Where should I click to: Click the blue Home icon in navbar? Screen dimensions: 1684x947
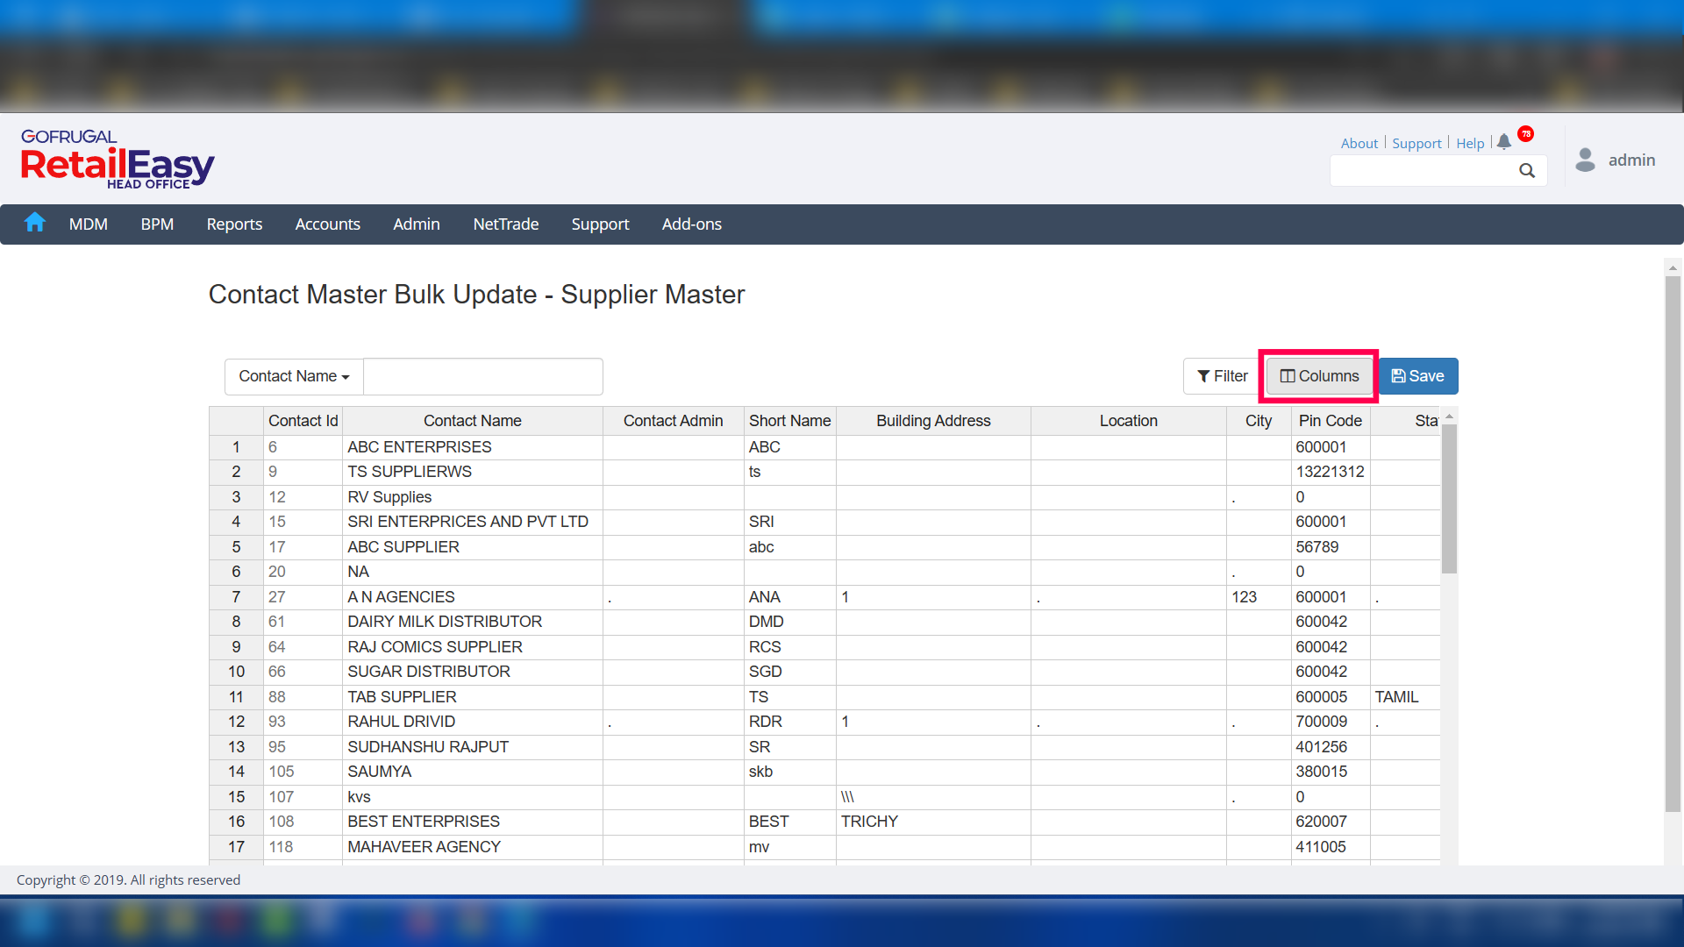coord(35,223)
